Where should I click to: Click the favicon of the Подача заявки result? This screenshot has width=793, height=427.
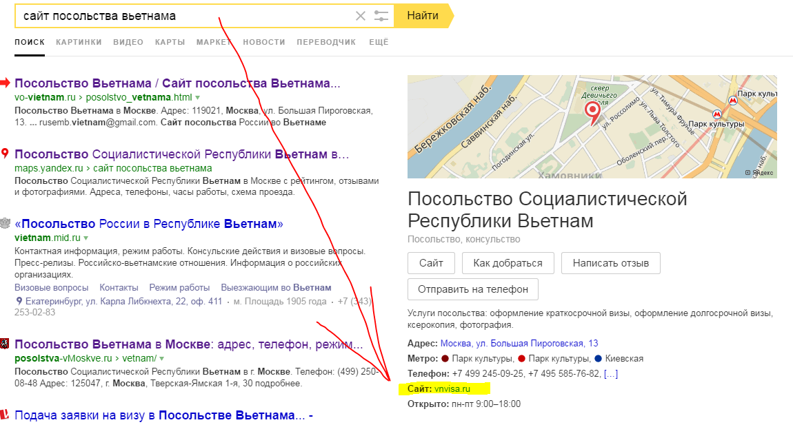pos(5,415)
